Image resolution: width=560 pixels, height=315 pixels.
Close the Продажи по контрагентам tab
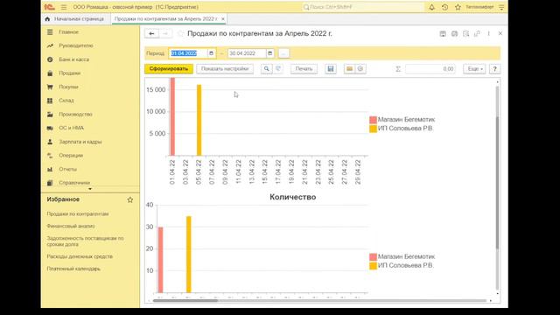[223, 19]
